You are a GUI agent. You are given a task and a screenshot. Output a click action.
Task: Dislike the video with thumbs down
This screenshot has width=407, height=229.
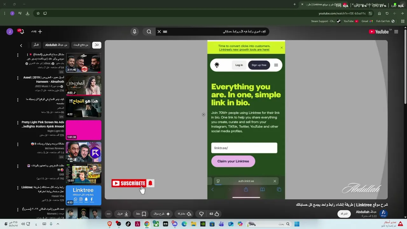201,214
